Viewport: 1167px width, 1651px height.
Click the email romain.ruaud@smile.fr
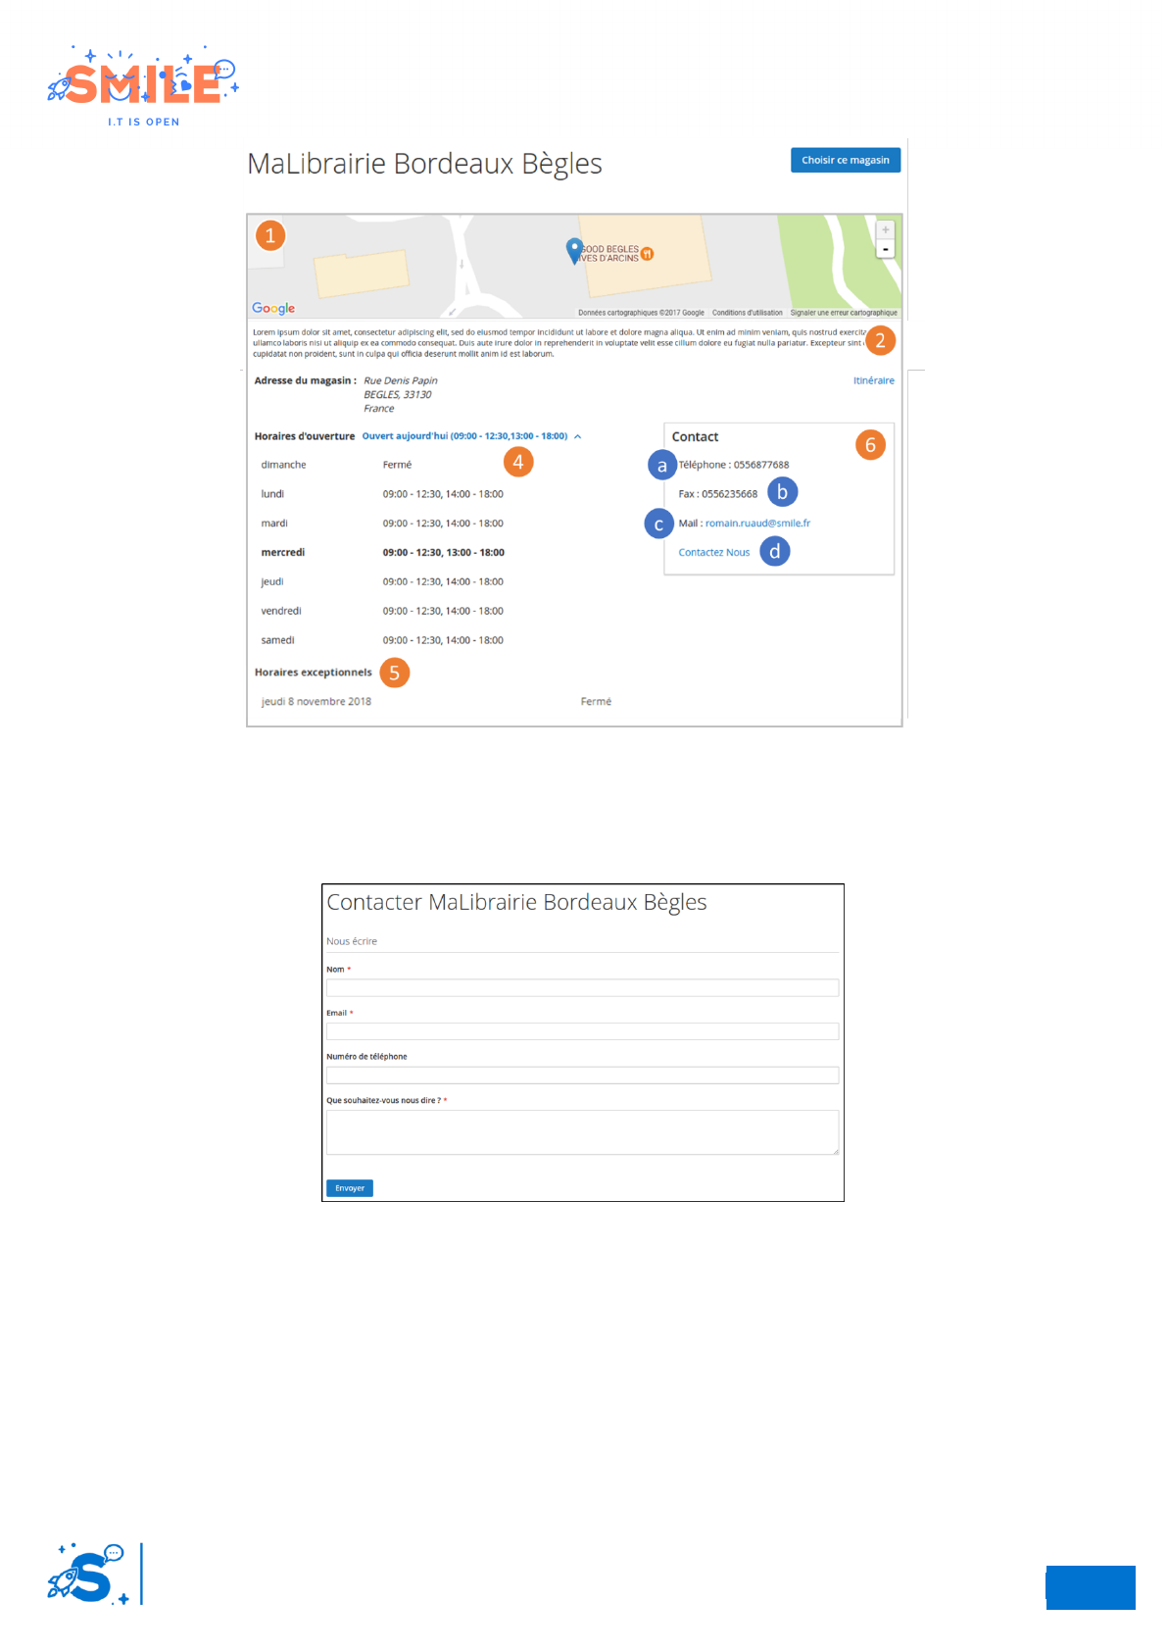click(757, 524)
